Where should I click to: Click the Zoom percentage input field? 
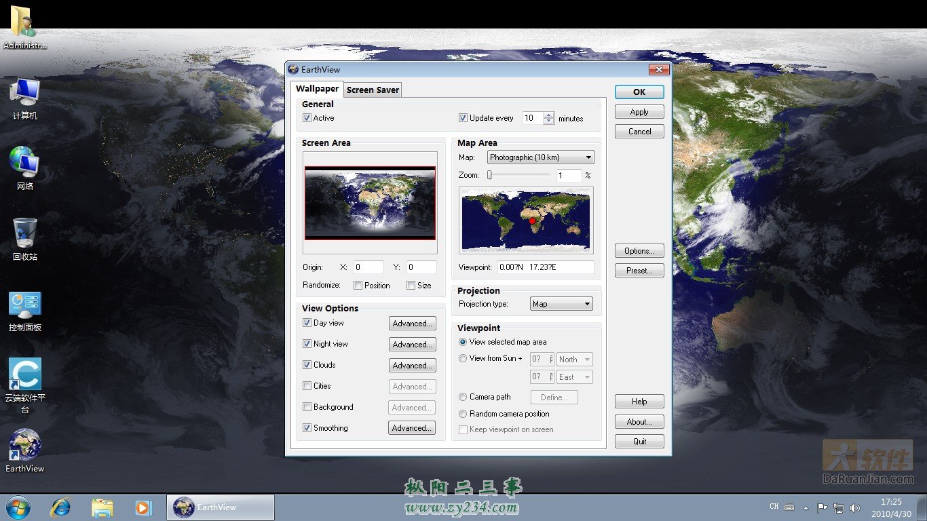coord(569,176)
